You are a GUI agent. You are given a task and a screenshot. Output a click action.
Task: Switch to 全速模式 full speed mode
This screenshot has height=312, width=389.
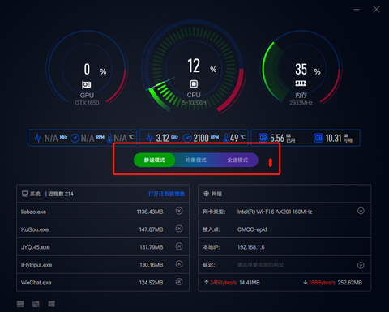pyautogui.click(x=237, y=160)
